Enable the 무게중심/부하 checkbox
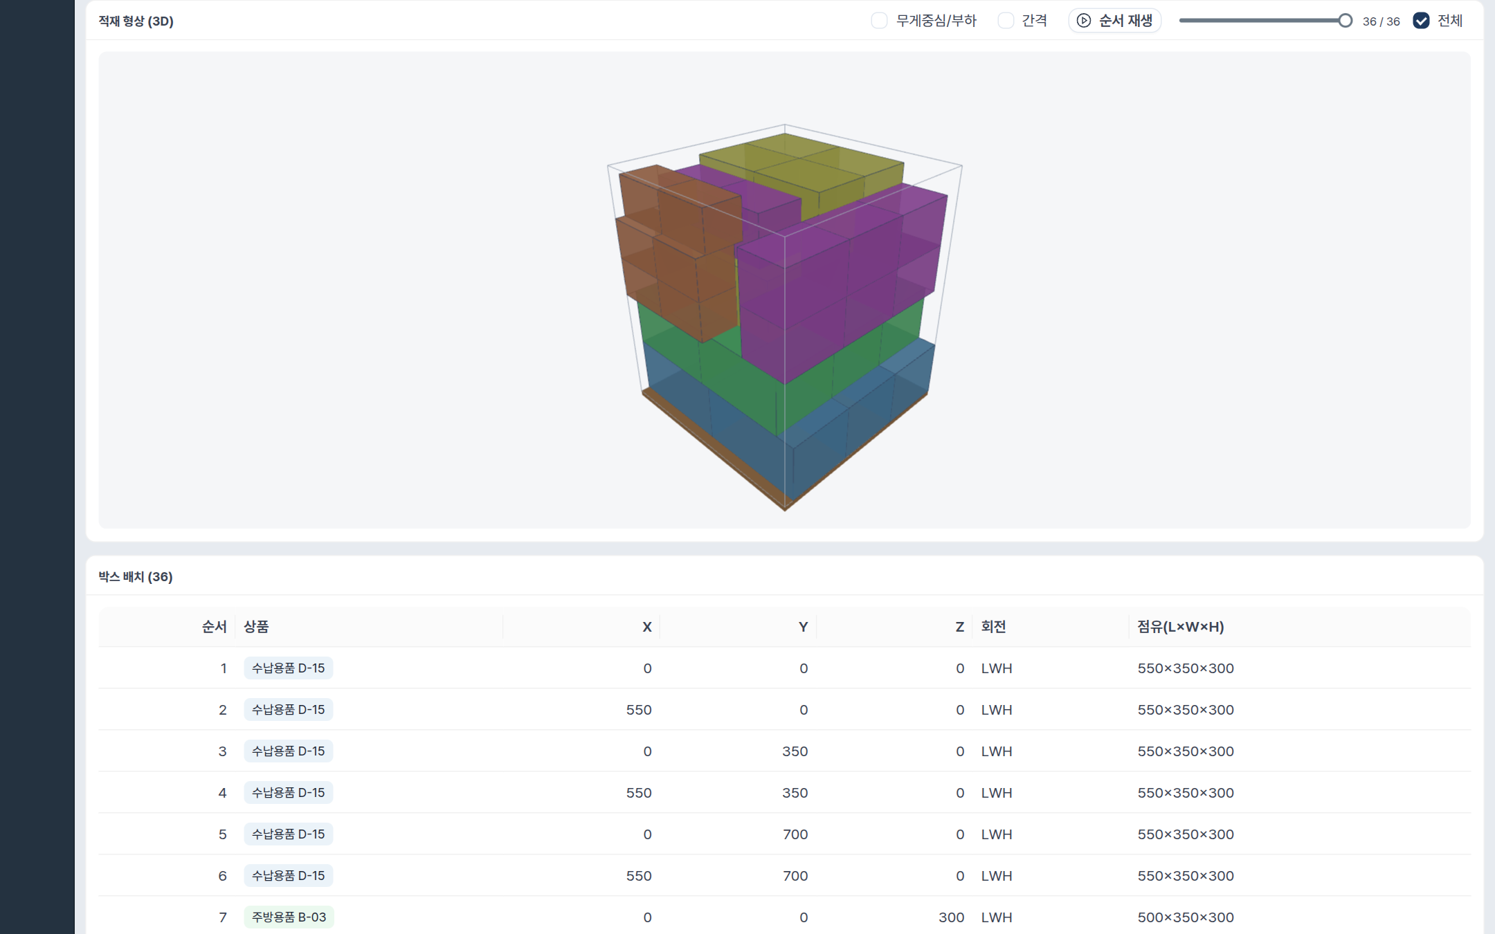 pos(879,21)
